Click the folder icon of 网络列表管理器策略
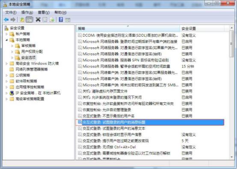This screenshot has width=237, height=169. click(12, 69)
